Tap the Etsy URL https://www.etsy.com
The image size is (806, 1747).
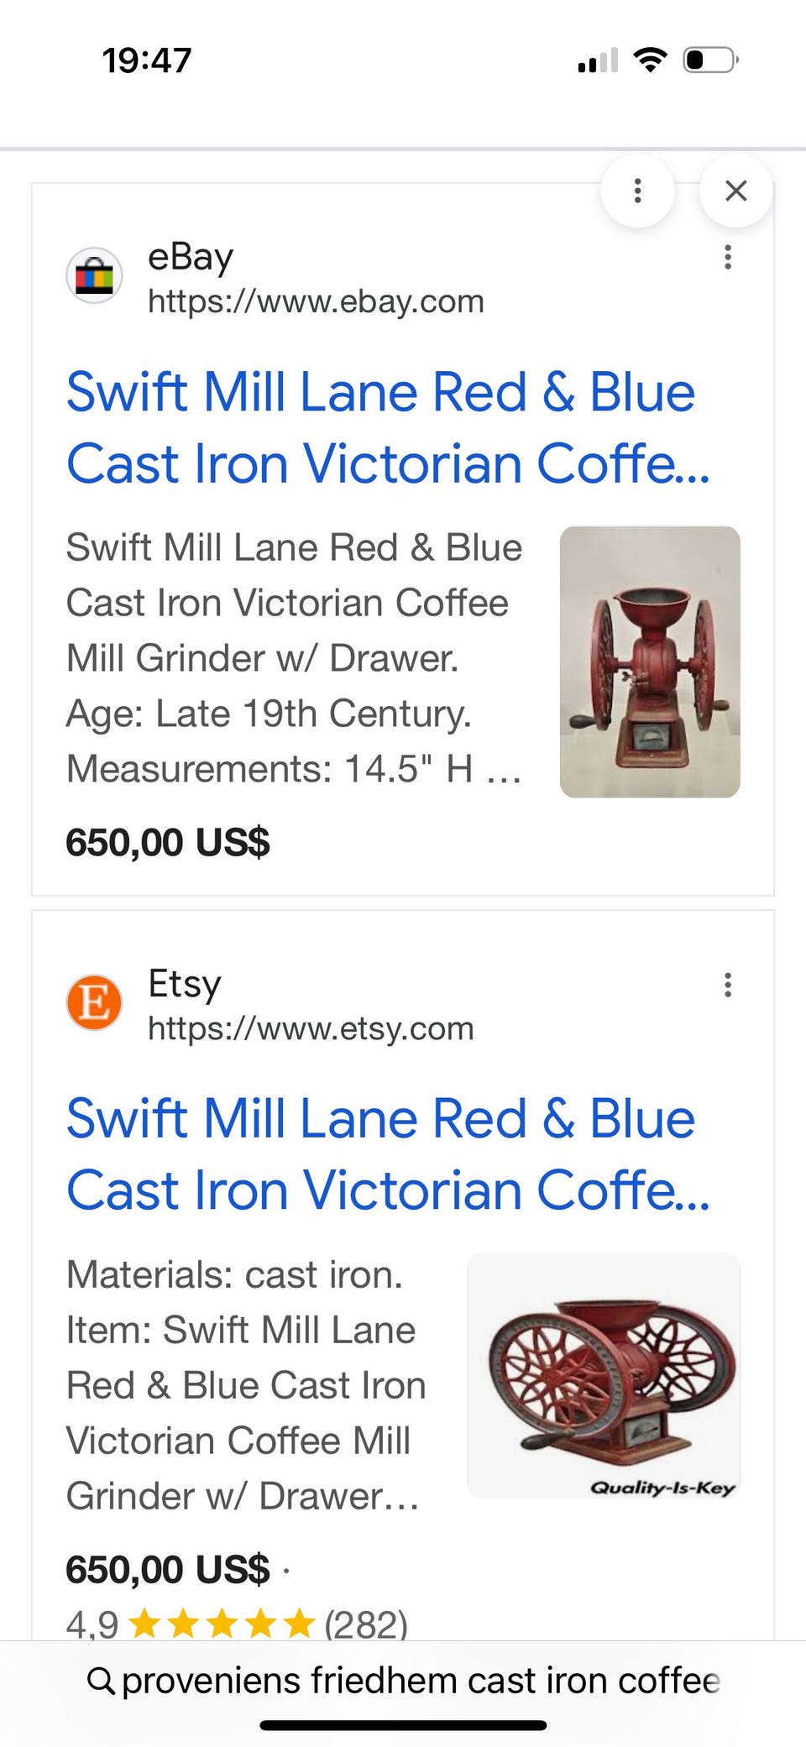coord(311,1028)
